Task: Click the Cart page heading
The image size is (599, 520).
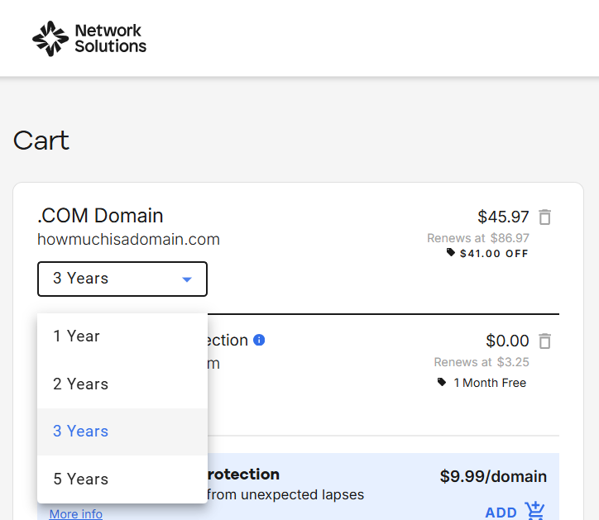Action: 41,141
